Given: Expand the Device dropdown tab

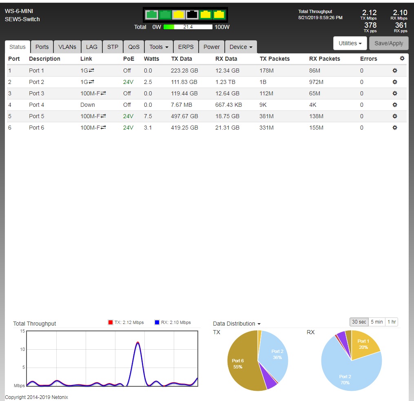Looking at the screenshot, I should 241,47.
